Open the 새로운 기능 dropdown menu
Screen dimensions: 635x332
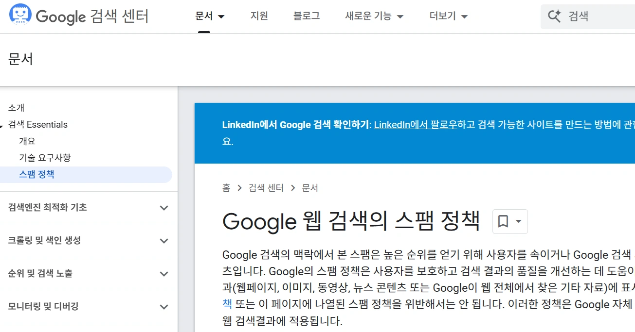coord(374,16)
